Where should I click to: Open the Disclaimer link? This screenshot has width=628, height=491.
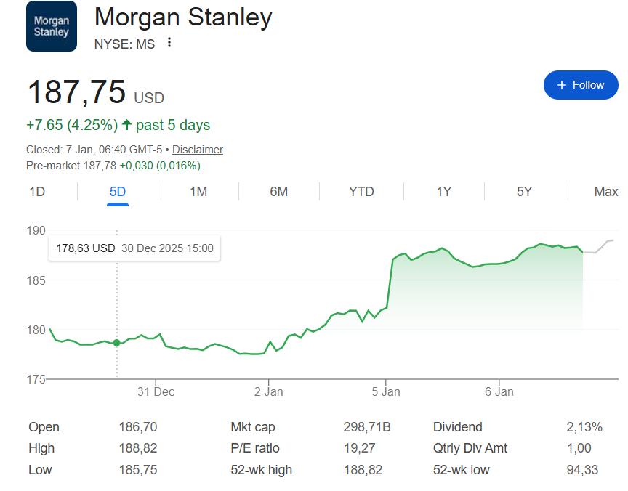tap(197, 150)
